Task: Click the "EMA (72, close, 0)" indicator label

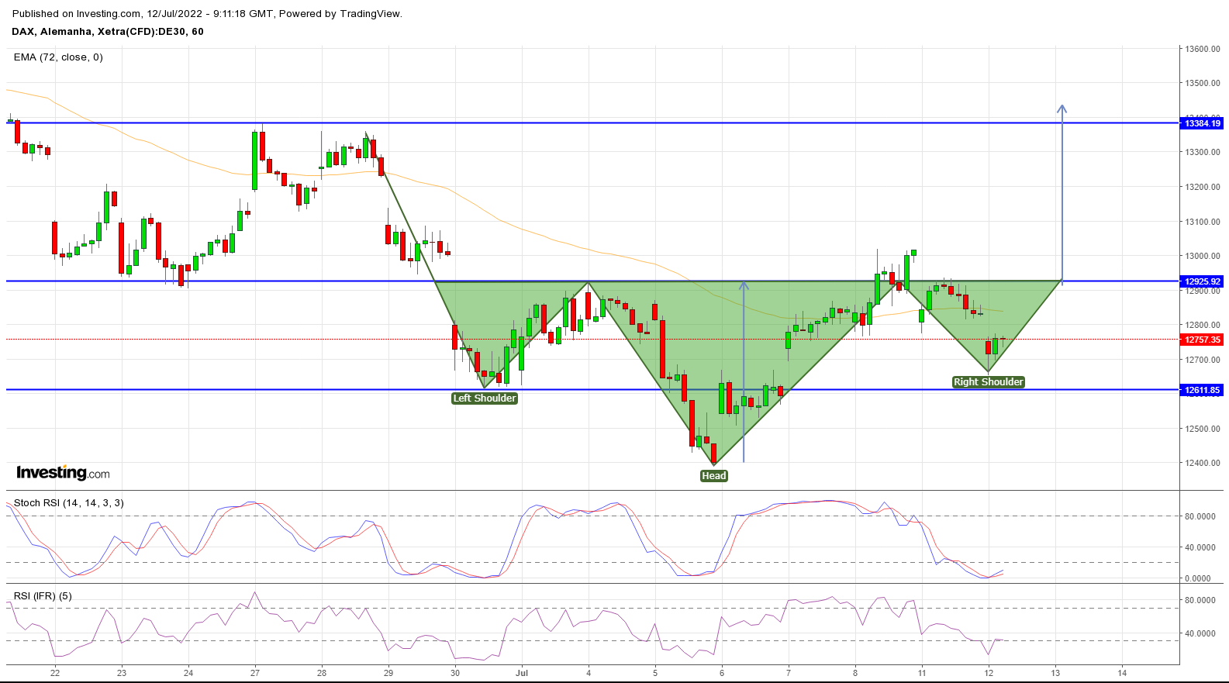Action: (58, 57)
